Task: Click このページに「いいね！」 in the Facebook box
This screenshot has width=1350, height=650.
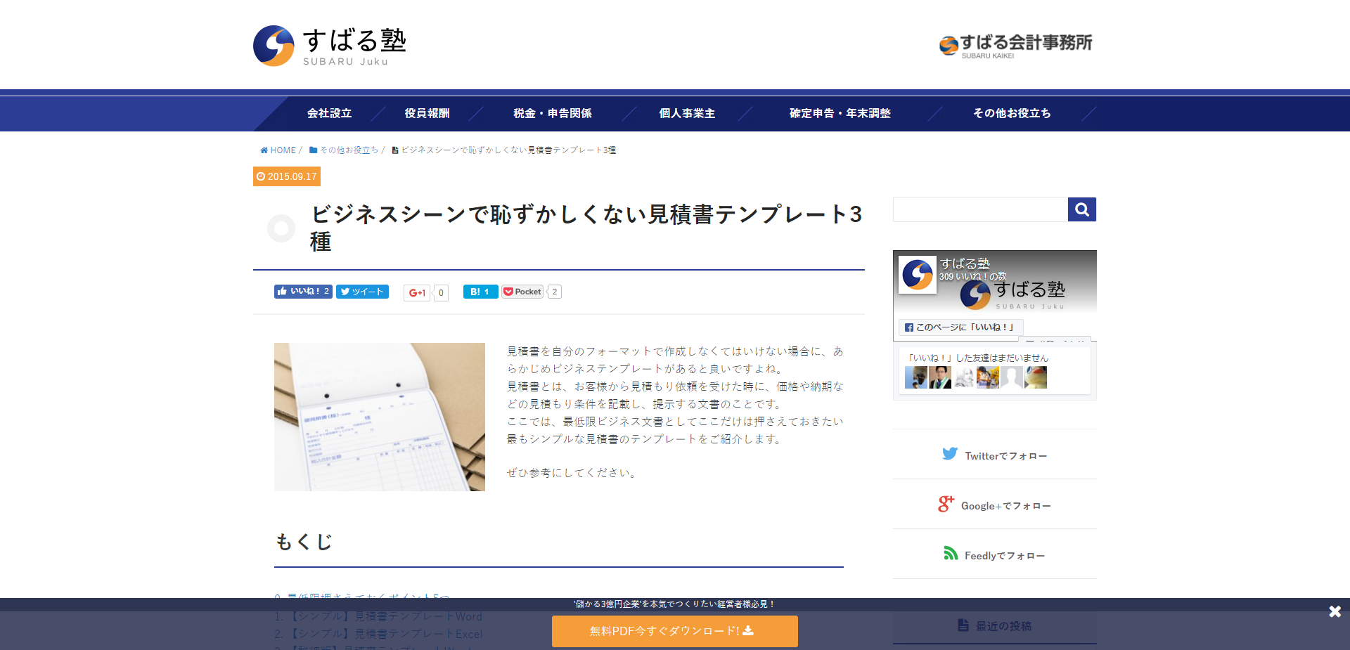Action: pos(959,327)
